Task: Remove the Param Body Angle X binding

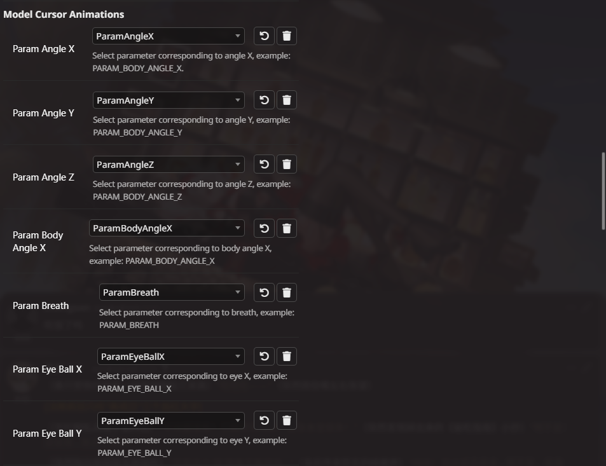Action: 287,228
